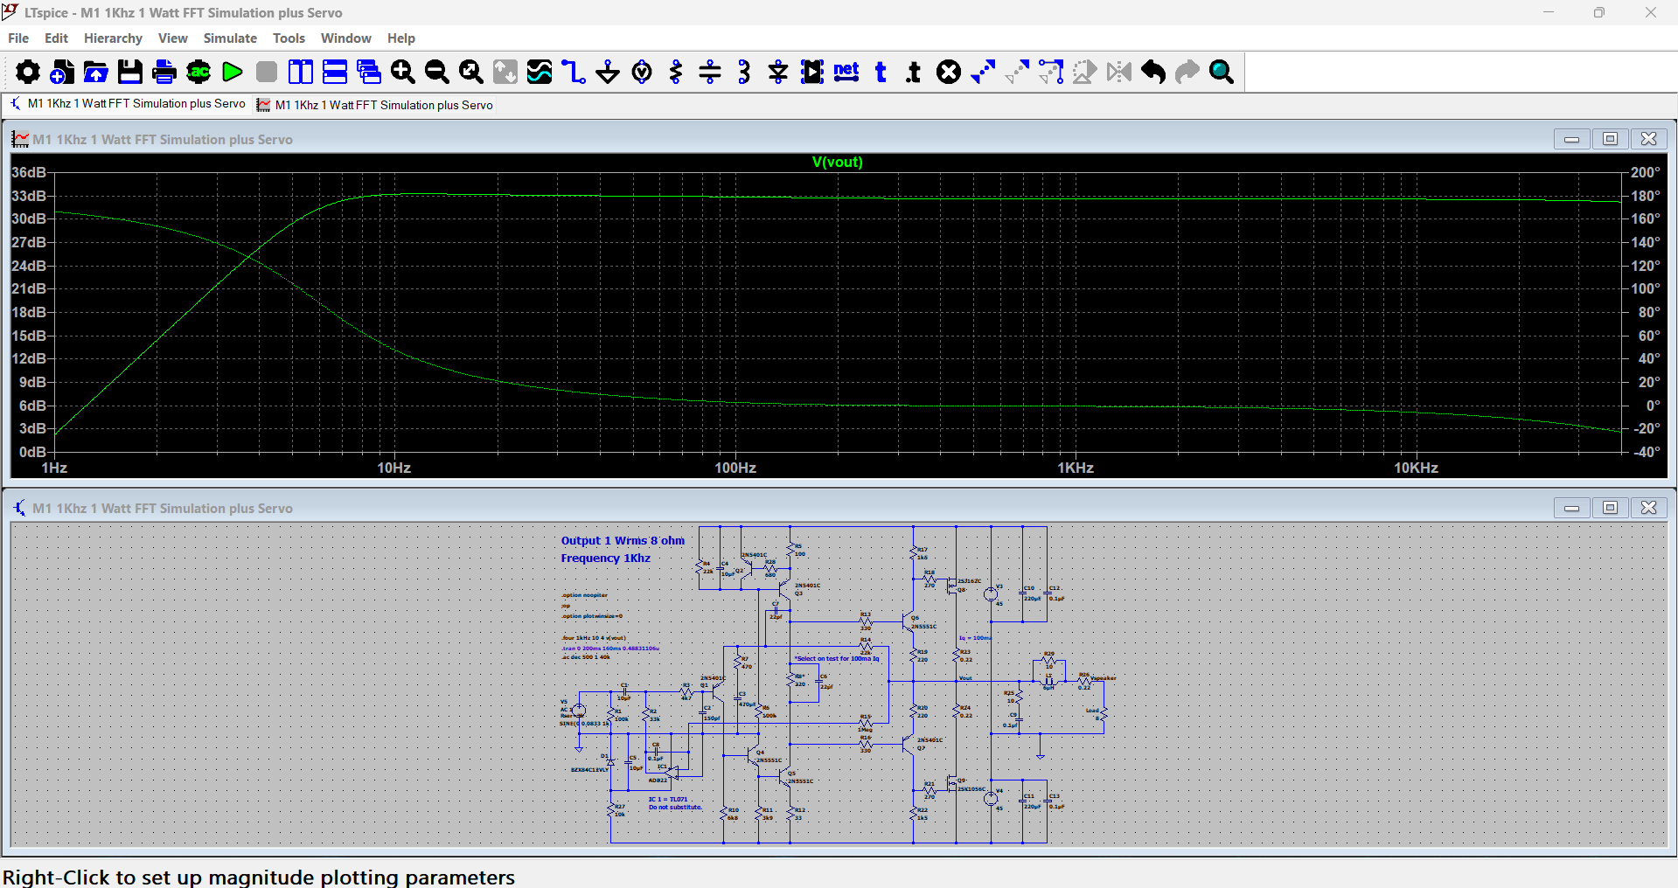This screenshot has height=888, width=1678.
Task: Click the 'Frequency 1Khz' schematic text
Action: coord(605,558)
